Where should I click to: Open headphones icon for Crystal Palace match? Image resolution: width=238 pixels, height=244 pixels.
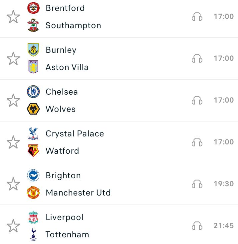(x=197, y=142)
